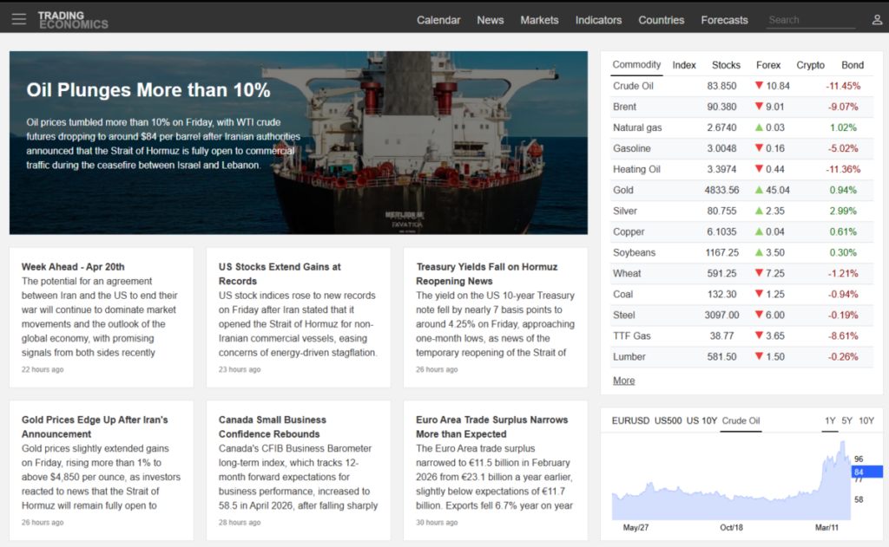The width and height of the screenshot is (889, 547).
Task: Open the Calendar menu item
Action: (x=438, y=20)
